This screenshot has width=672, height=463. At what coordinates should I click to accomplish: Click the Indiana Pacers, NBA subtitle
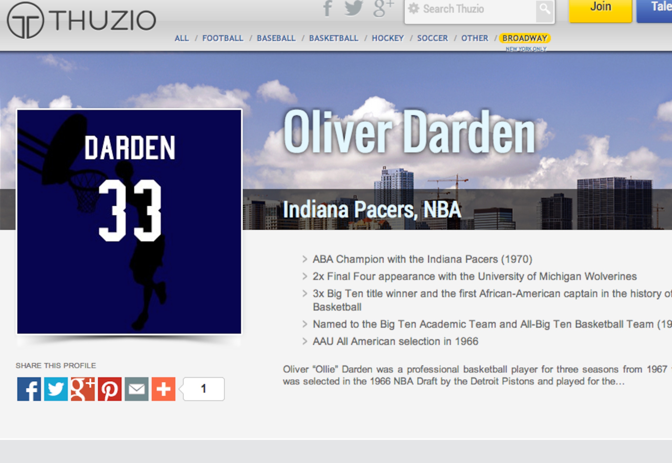point(372,209)
